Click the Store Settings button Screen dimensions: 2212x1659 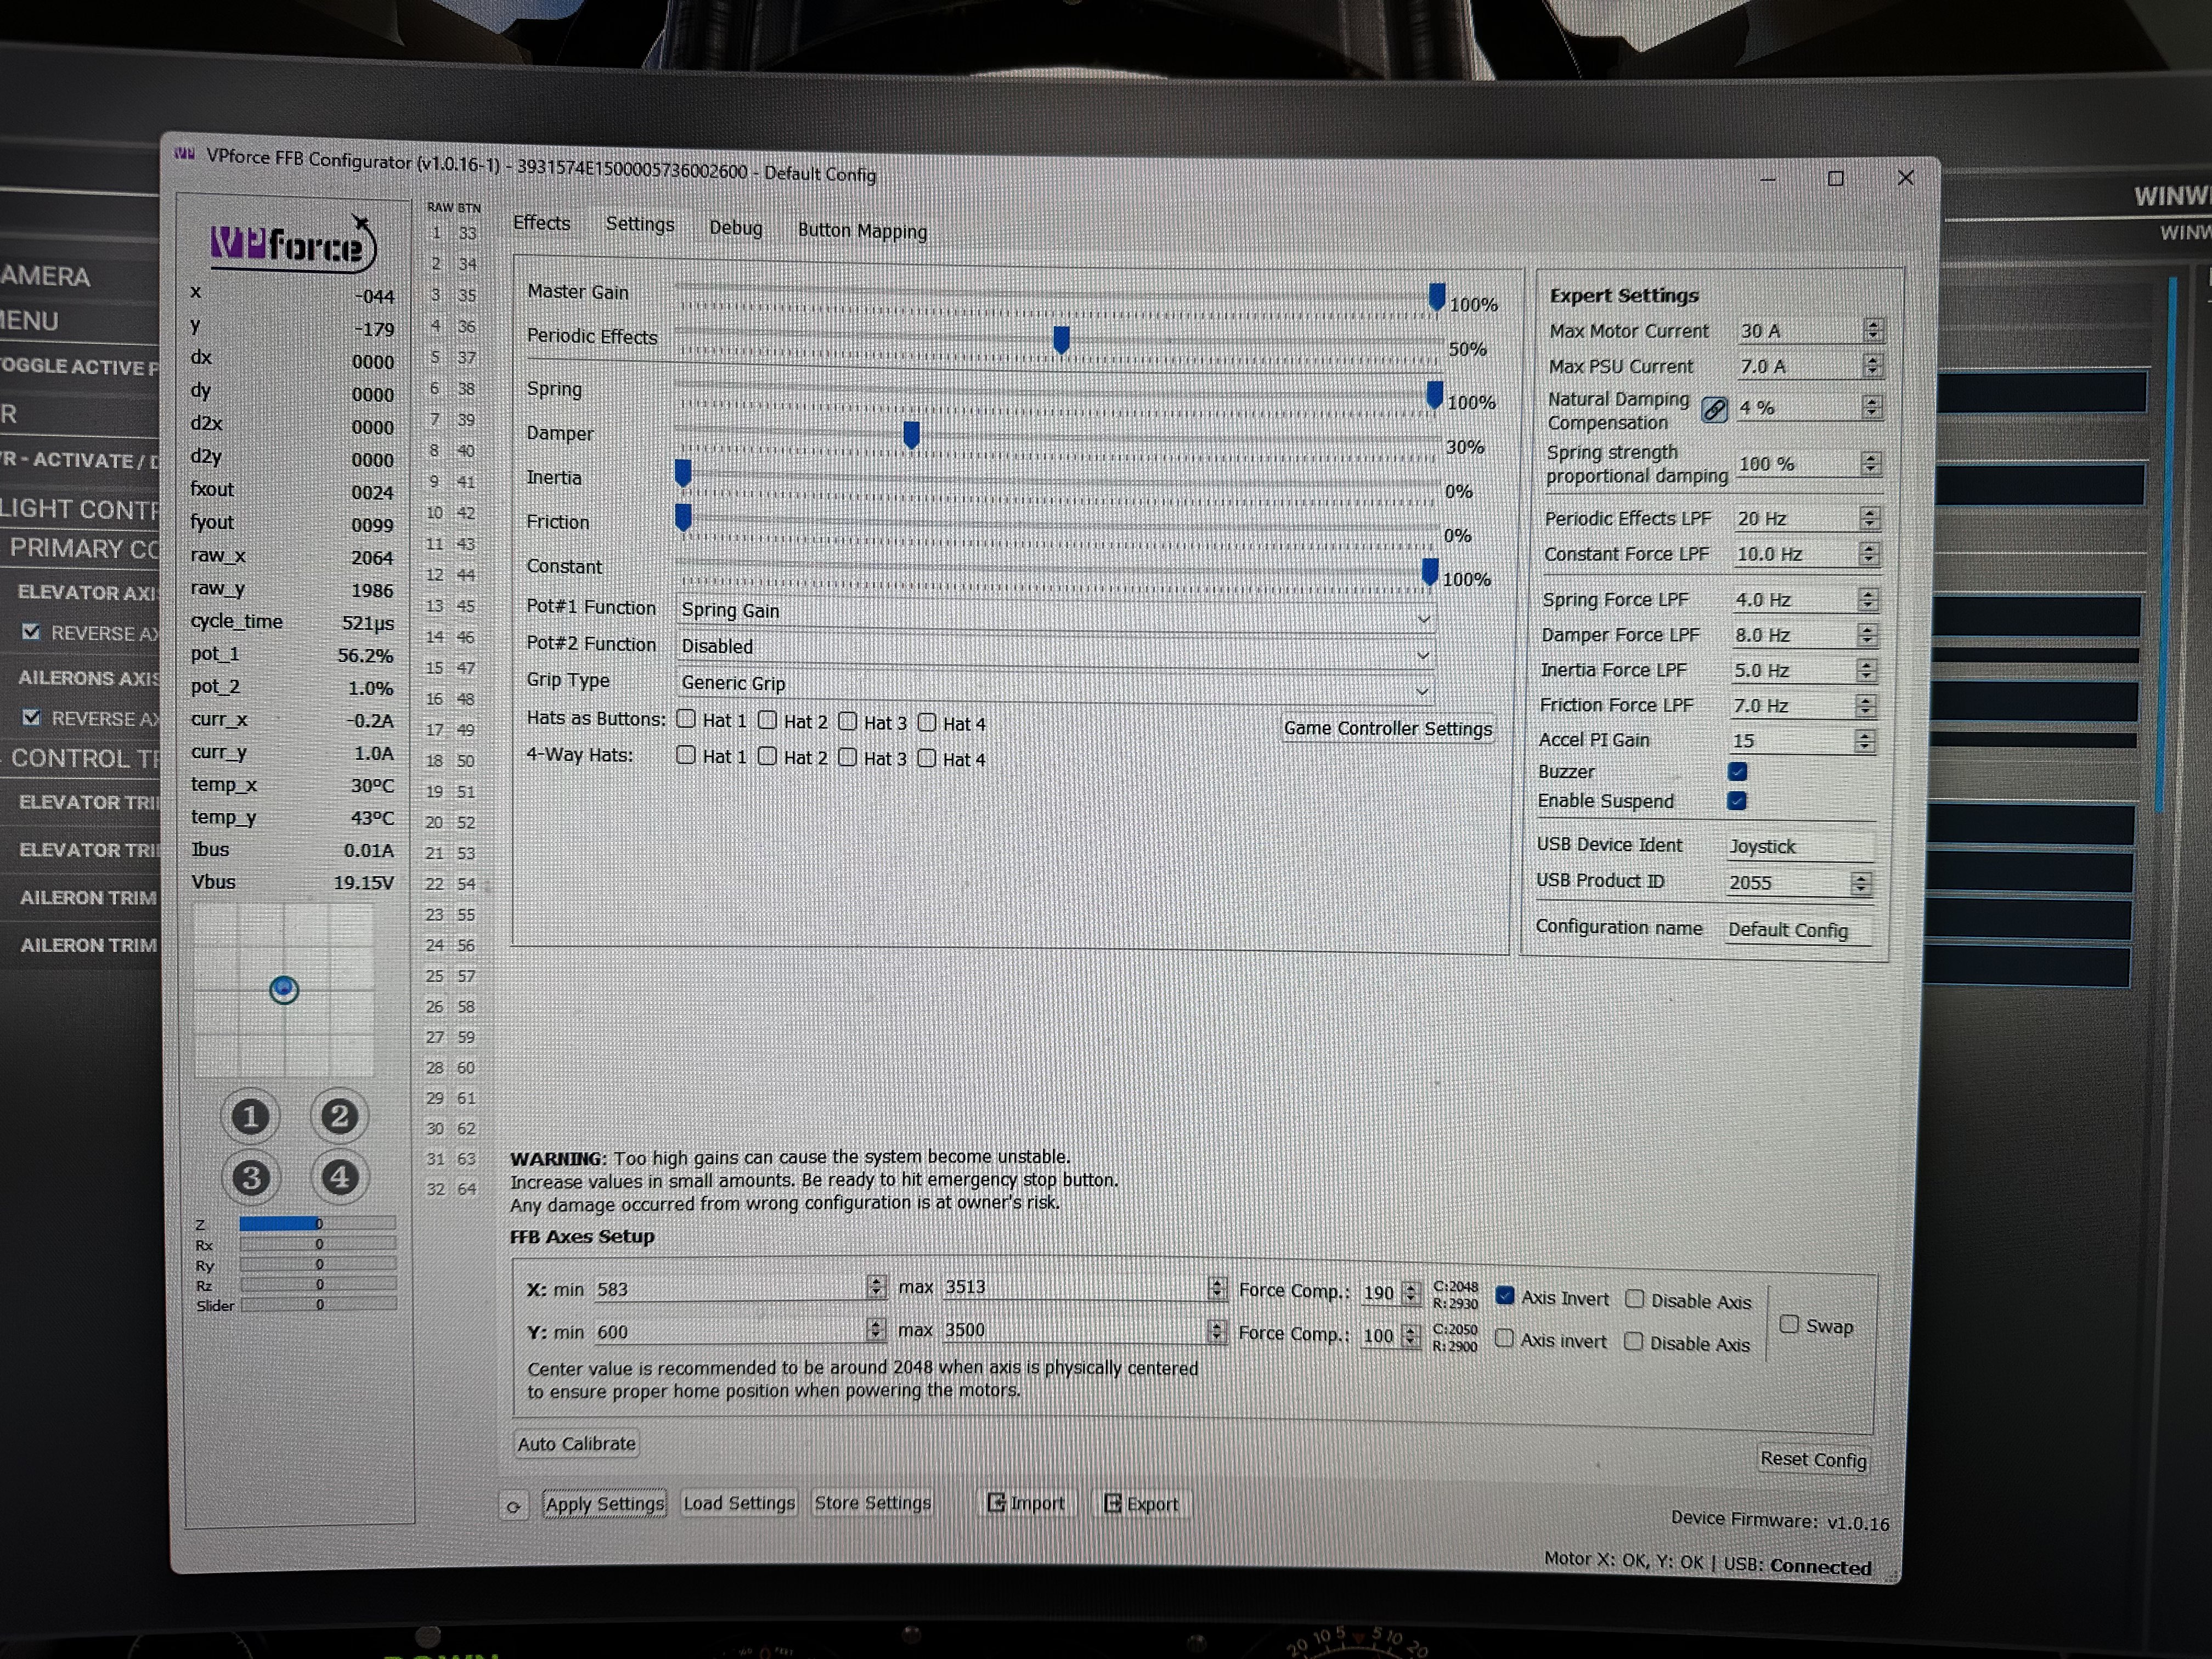click(872, 1503)
